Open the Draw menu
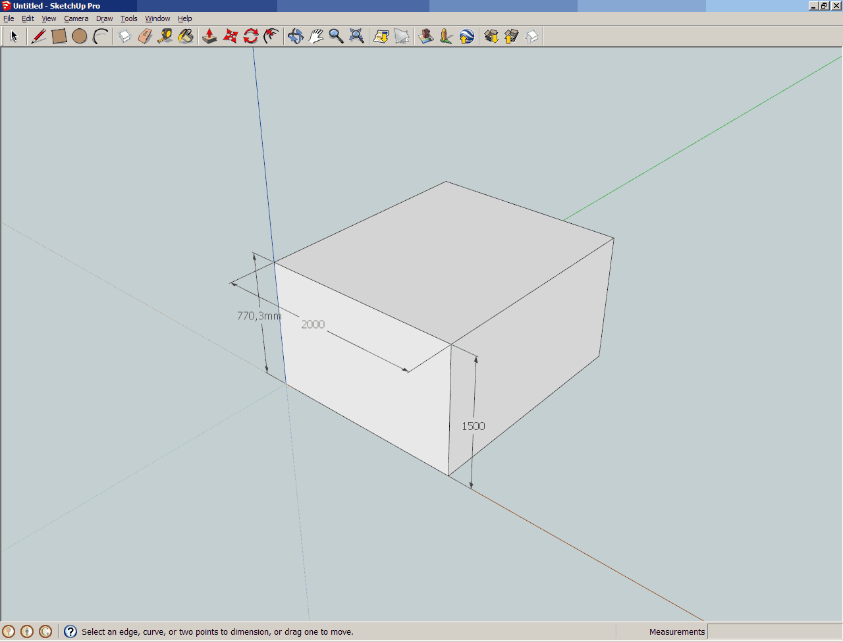 coord(104,18)
